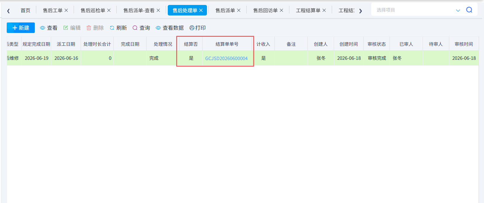Click the 完成日期 column header
This screenshot has width=484, height=203.
click(130, 44)
